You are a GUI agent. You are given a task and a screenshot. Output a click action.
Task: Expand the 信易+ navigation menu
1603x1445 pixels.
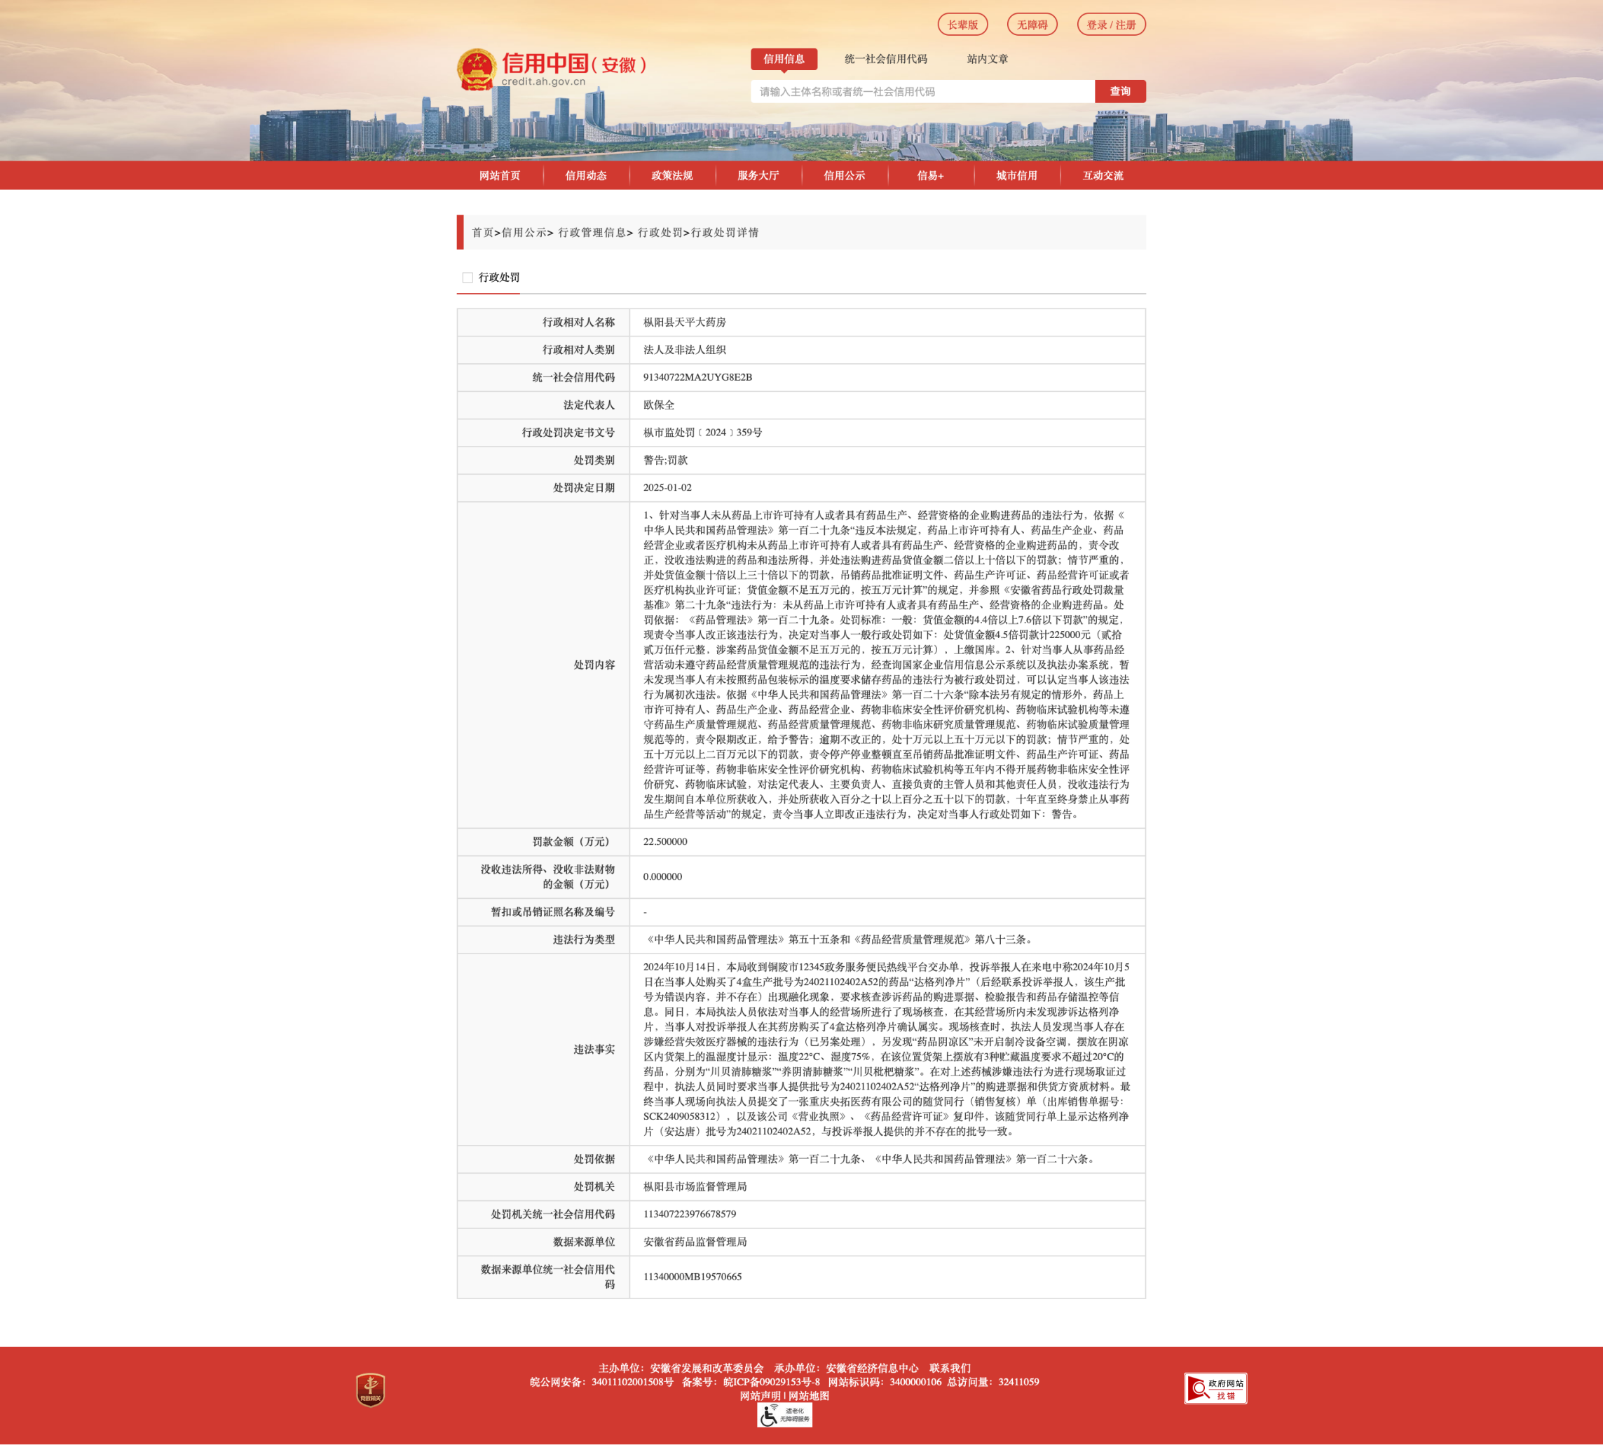(930, 175)
